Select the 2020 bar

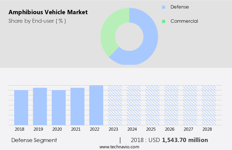pos(59,107)
